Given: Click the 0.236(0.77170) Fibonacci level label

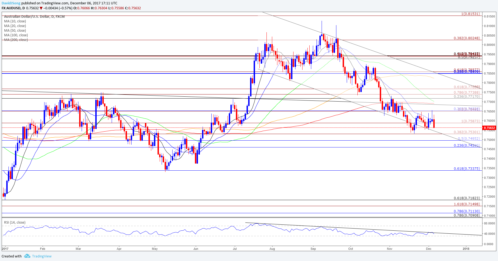Looking at the screenshot, I should coord(467,97).
